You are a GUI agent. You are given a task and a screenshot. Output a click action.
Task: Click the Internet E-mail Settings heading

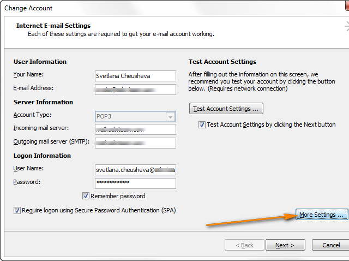(x=53, y=26)
